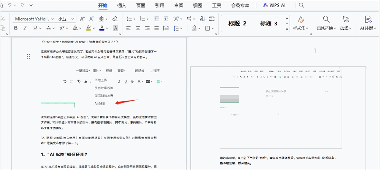Switch to the 插入 tab

pyautogui.click(x=122, y=5)
